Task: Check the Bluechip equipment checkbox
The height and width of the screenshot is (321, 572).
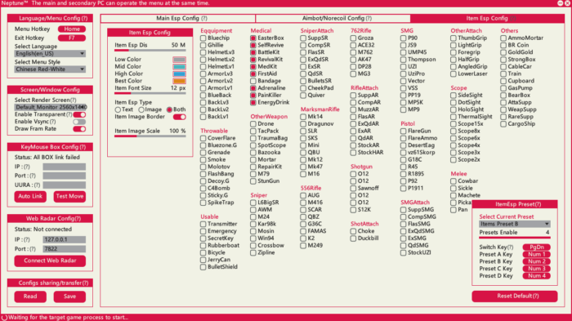Action: tap(203, 38)
